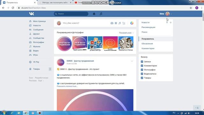204x115 pixels.
Task: Open the SMMX group avatar in post
Action: [x=61, y=62]
